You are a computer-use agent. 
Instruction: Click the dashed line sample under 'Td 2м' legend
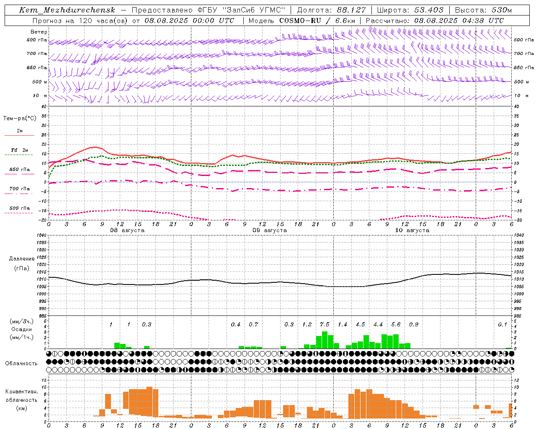pos(18,155)
